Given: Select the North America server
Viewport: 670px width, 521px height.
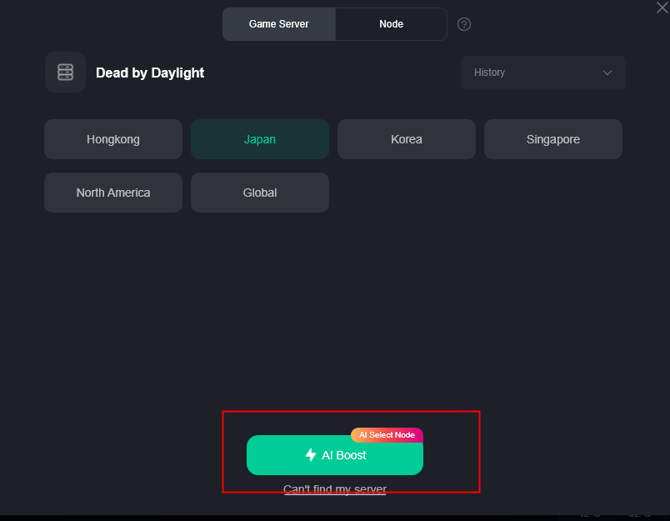Looking at the screenshot, I should (113, 193).
